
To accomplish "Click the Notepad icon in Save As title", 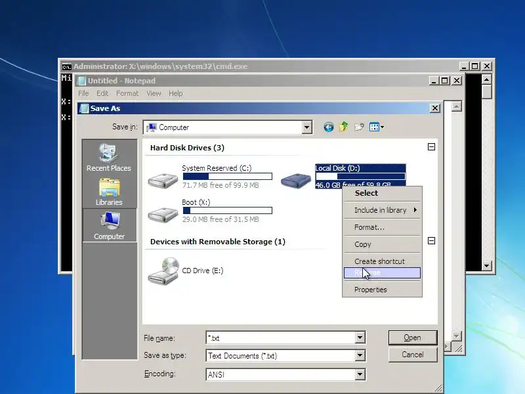I will (x=85, y=108).
